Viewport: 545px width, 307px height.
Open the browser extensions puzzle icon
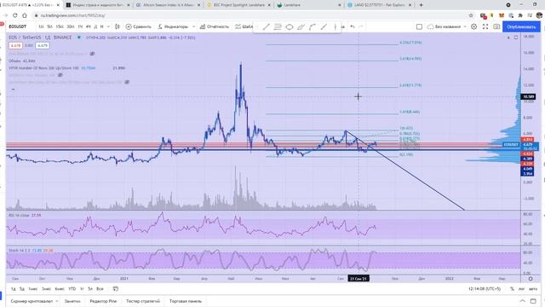[x=520, y=15]
